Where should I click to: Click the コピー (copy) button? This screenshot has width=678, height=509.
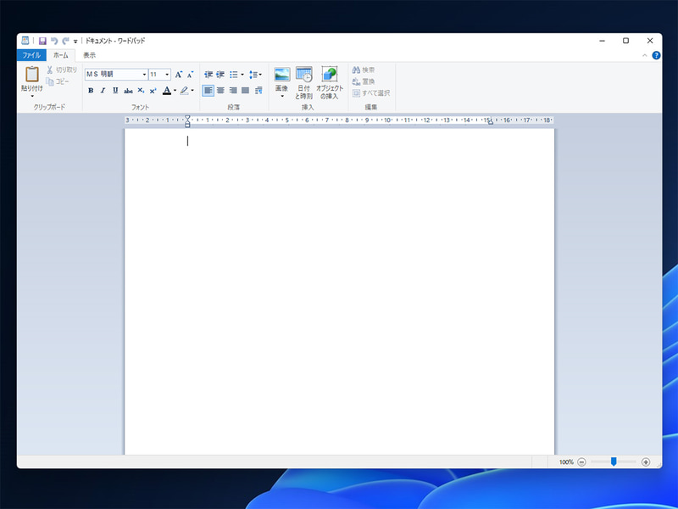58,81
